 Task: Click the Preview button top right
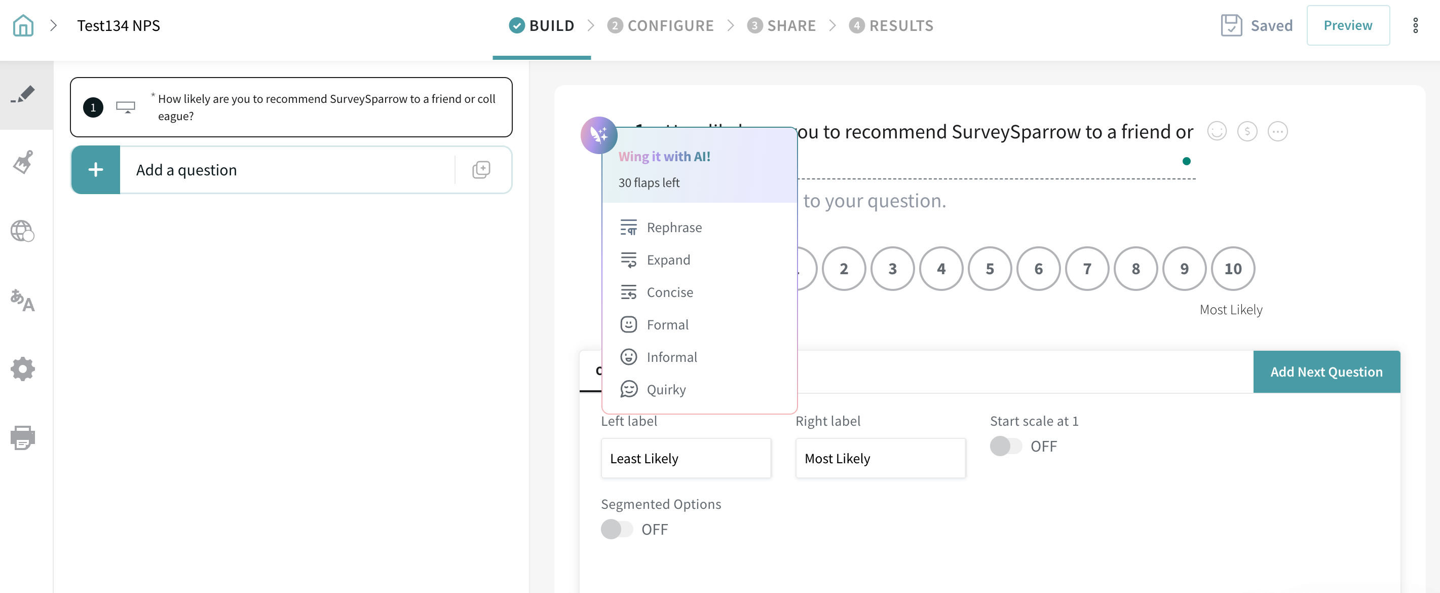1347,25
